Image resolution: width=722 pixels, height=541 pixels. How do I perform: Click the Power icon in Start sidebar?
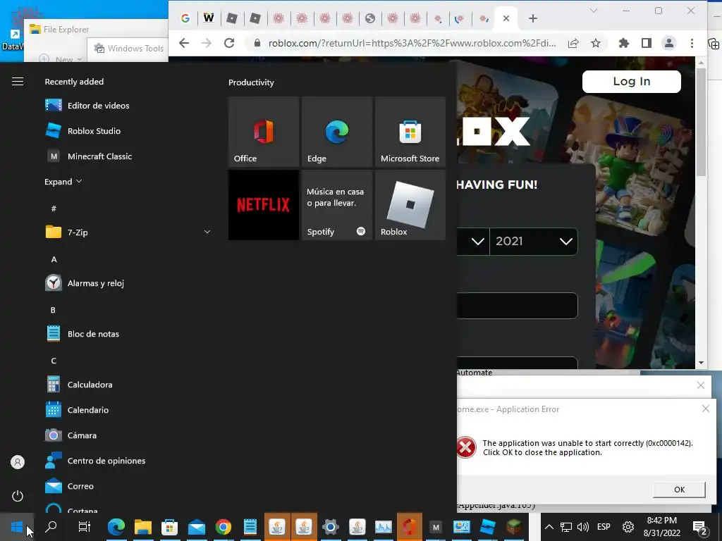[18, 496]
